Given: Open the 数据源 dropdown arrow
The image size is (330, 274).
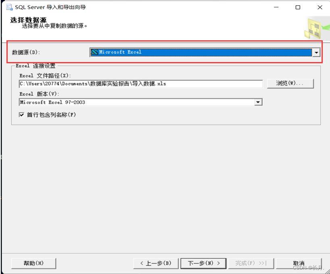Looking at the screenshot, I should [x=316, y=52].
